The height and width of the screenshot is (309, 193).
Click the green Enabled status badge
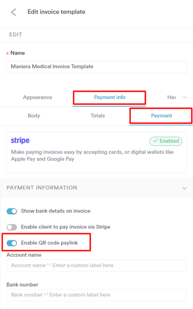pos(166,141)
